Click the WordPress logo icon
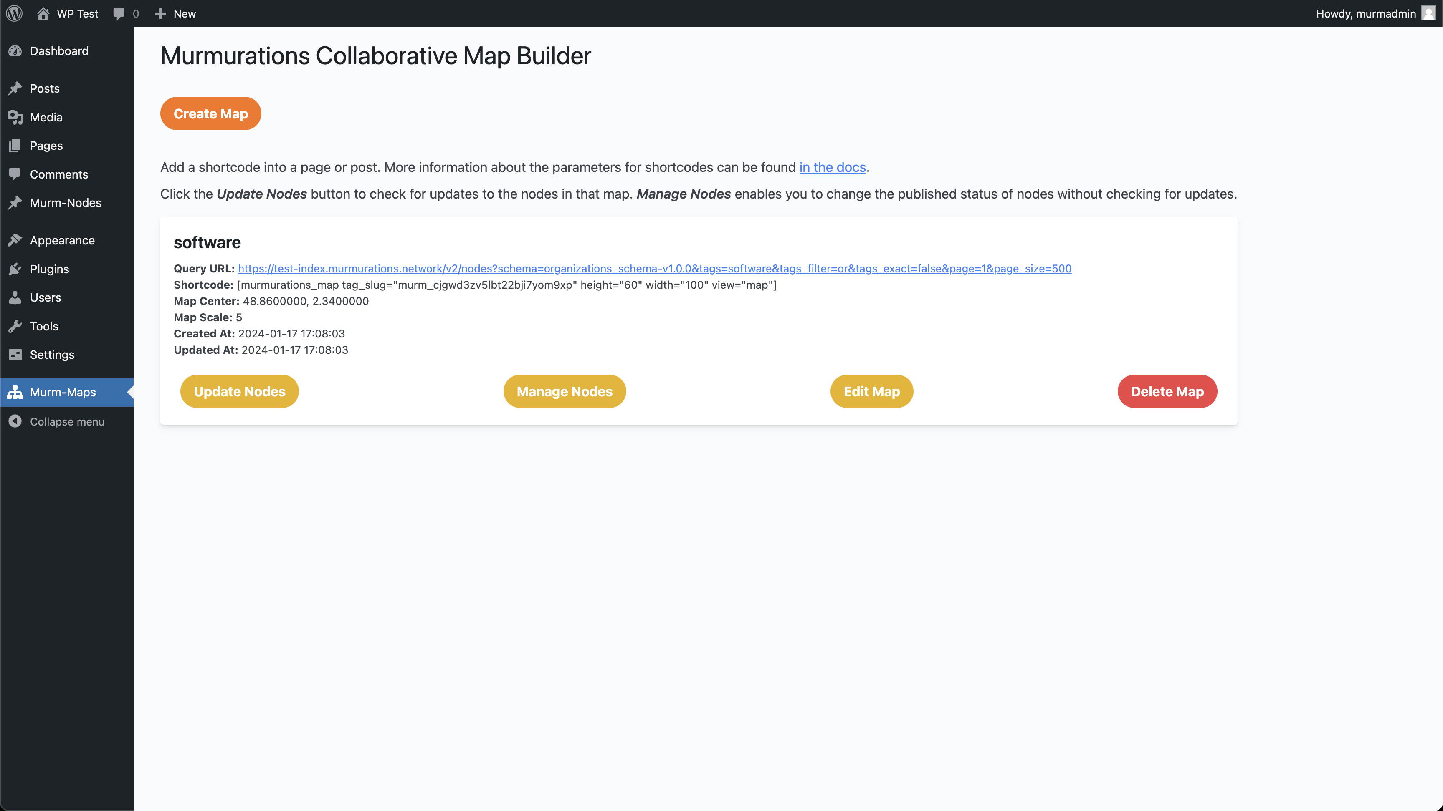This screenshot has height=811, width=1443. (15, 13)
